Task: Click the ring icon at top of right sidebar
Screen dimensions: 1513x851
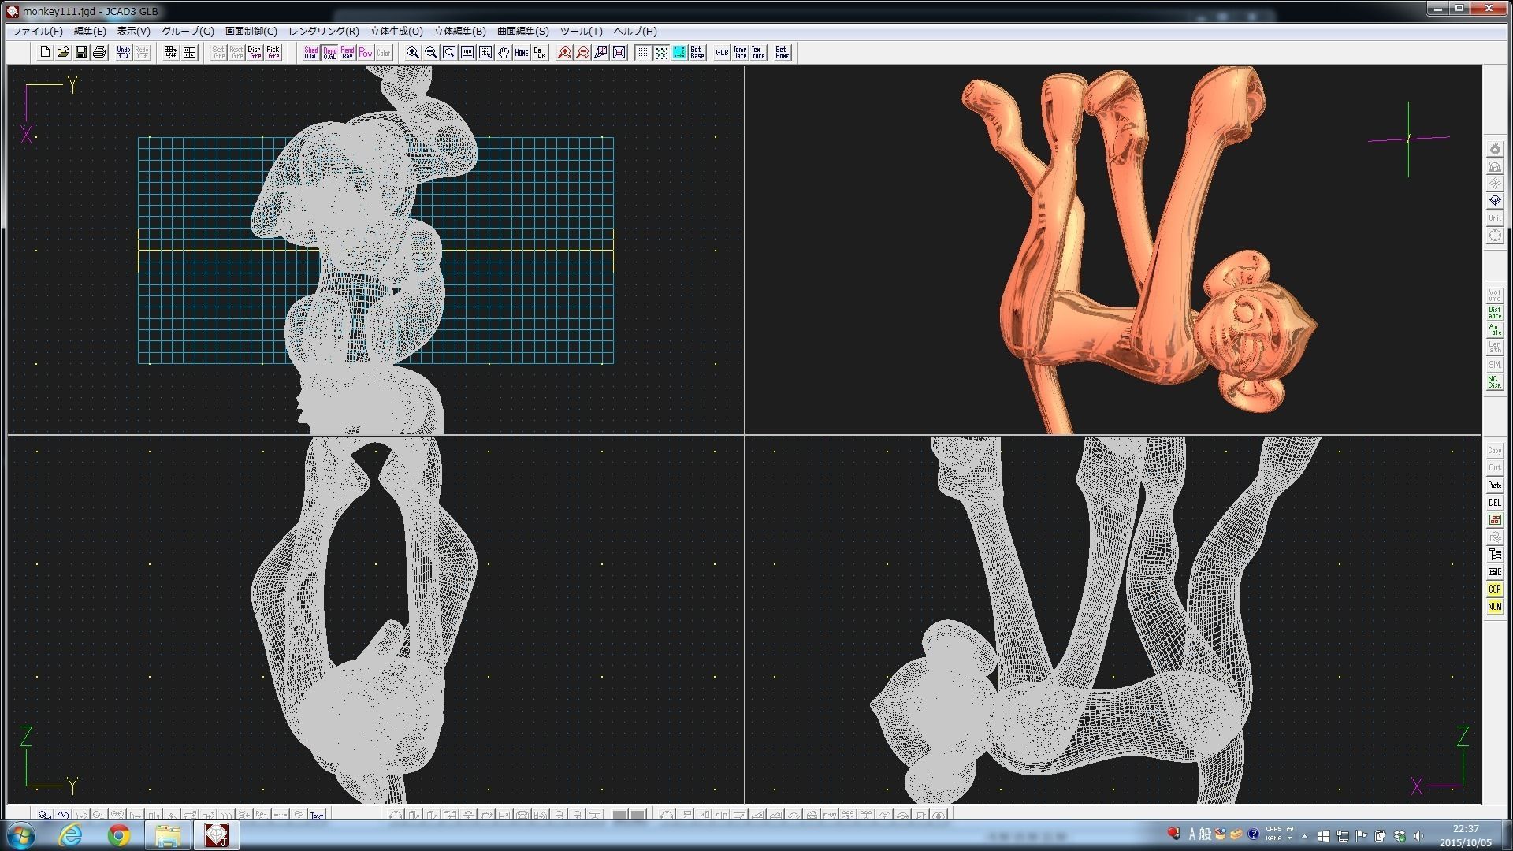Action: (x=1495, y=149)
